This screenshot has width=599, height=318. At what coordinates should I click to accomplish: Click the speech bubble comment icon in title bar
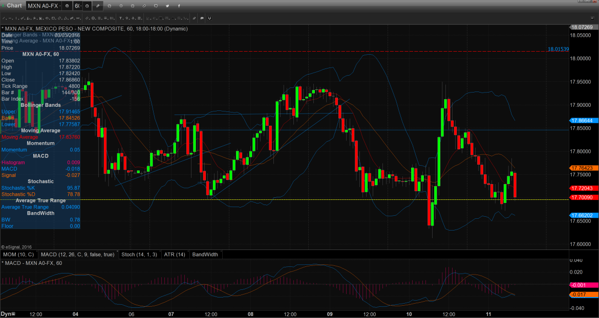(156, 6)
